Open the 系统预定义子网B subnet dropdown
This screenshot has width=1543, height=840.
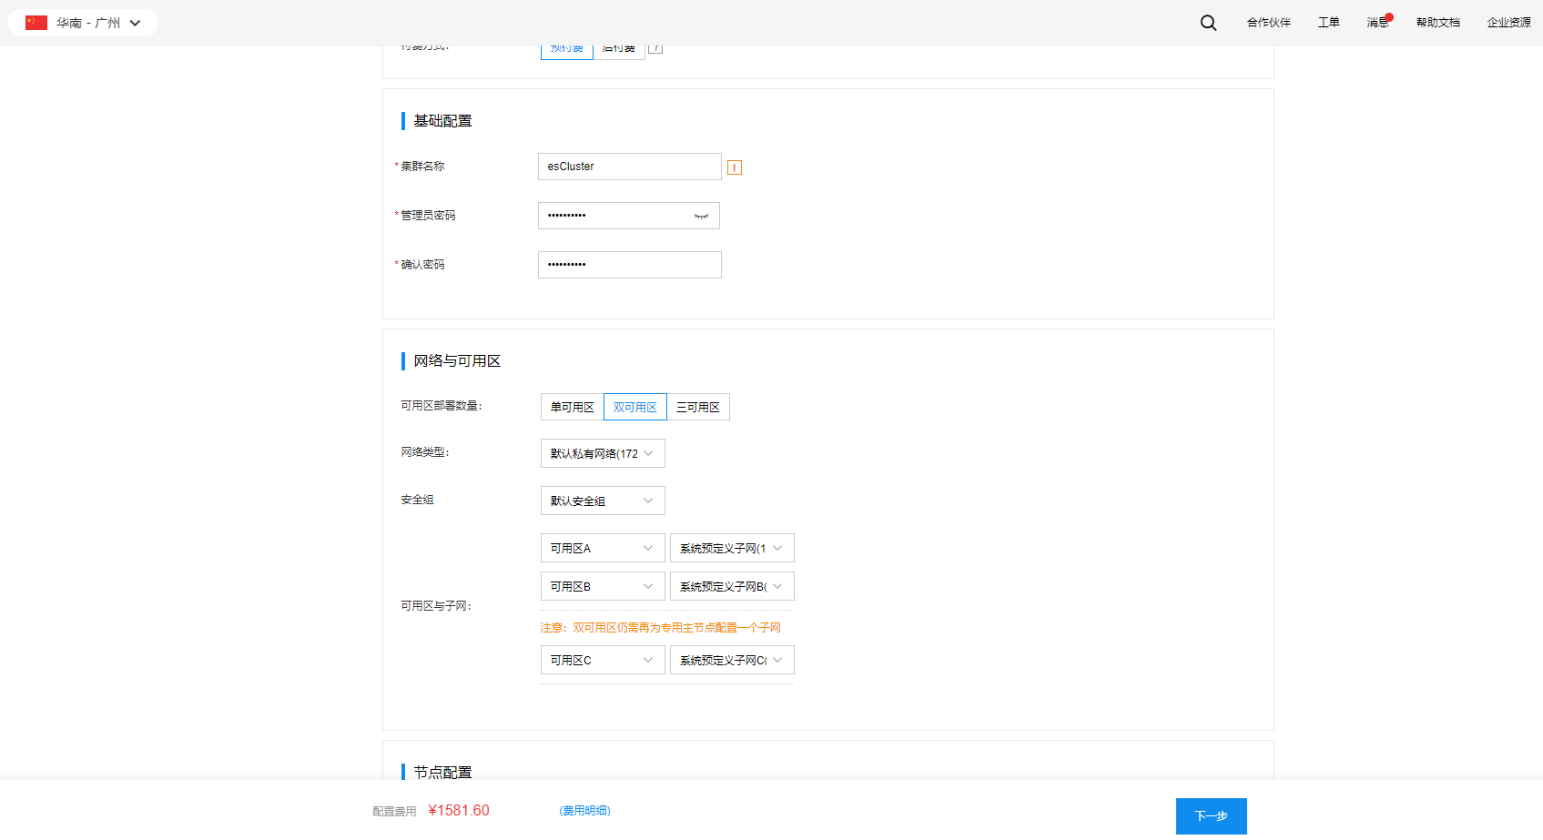pos(731,586)
